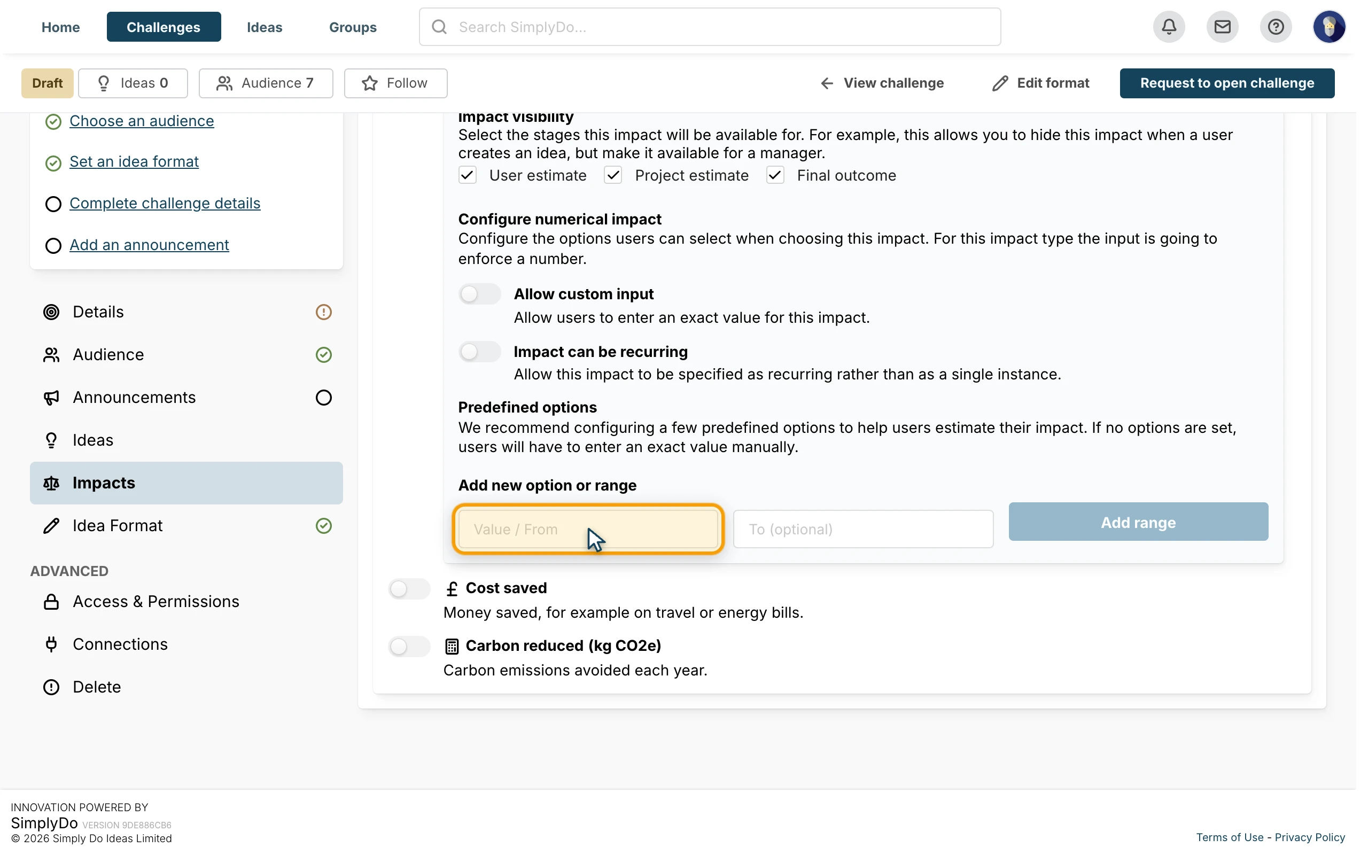This screenshot has width=1368, height=855.
Task: Click the Access & Permissions lock icon
Action: tap(51, 602)
